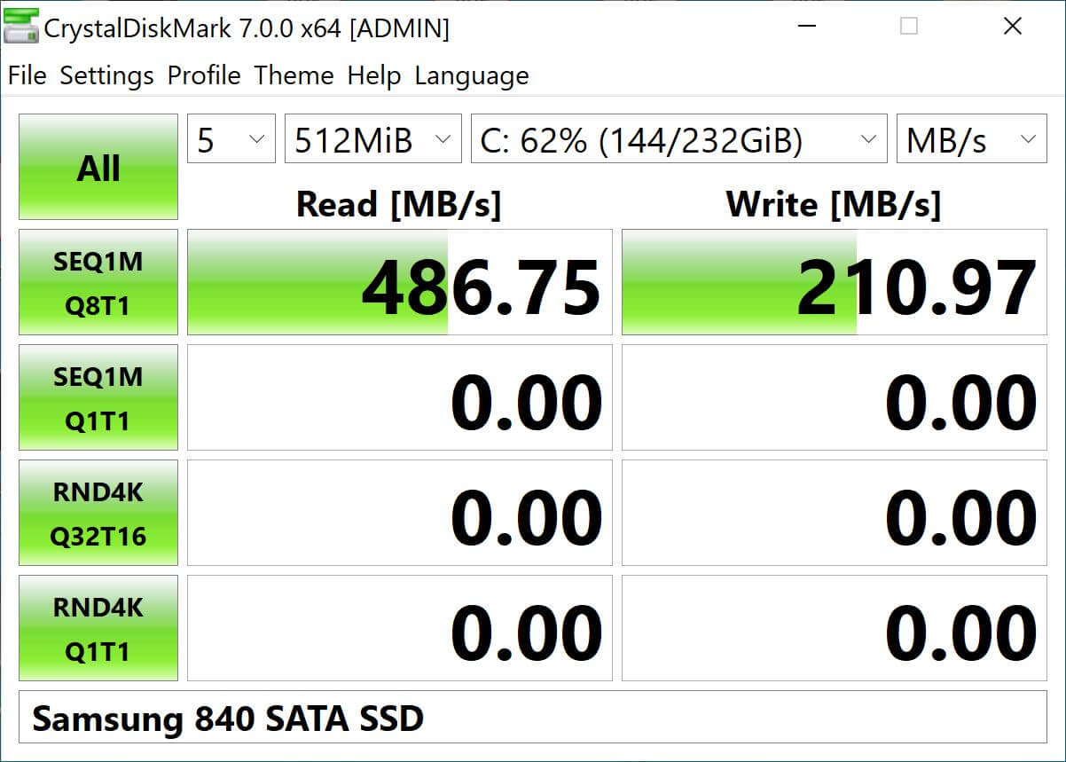This screenshot has height=762, width=1066.
Task: Open the Theme menu
Action: [294, 75]
